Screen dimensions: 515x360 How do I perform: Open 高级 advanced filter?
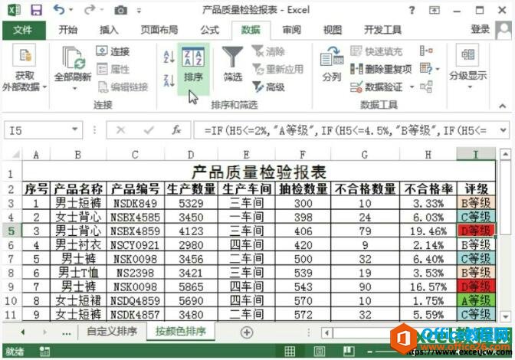(x=269, y=87)
